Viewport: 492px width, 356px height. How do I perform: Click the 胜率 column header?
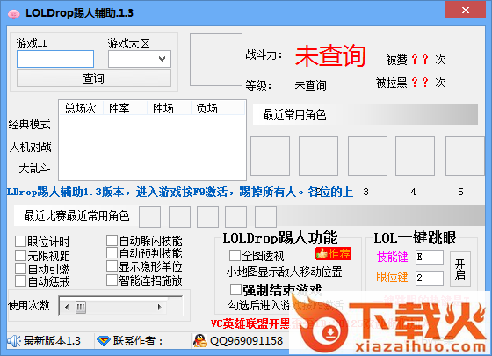(125, 108)
